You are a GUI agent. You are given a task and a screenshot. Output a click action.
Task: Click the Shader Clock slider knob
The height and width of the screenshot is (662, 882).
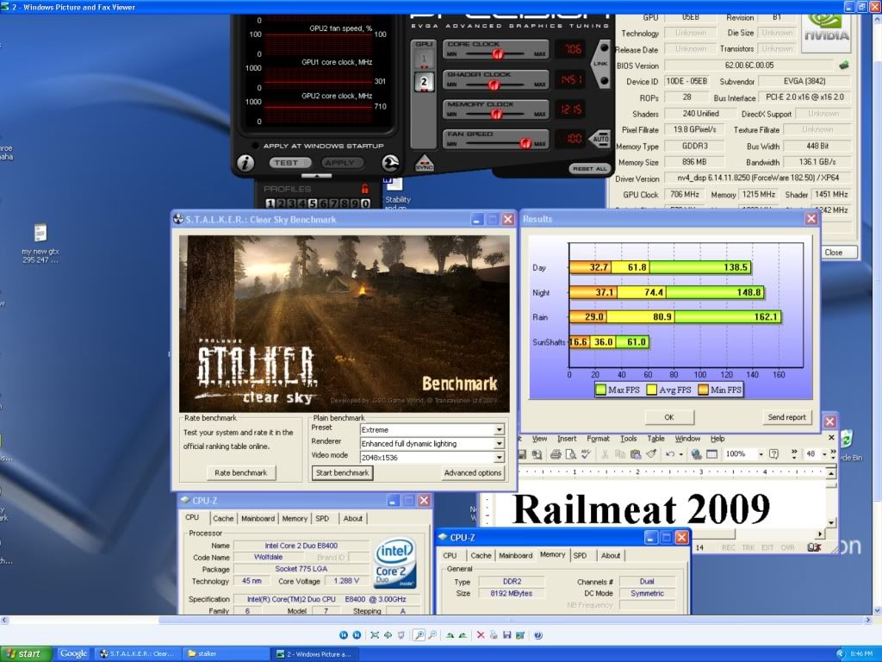[494, 85]
